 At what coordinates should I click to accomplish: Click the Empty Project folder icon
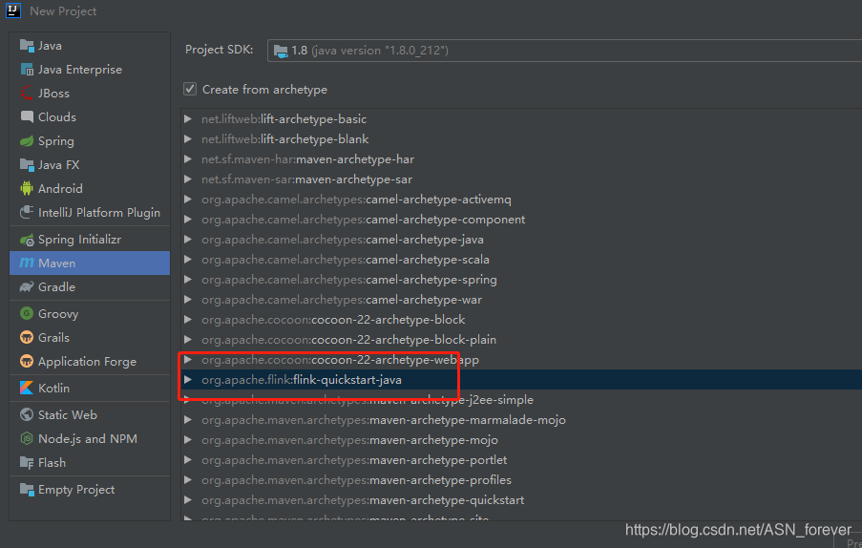(27, 489)
